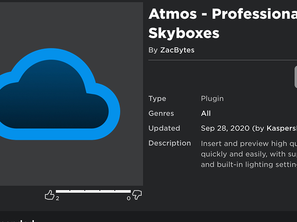Click the thumbs up like icon

49,194
